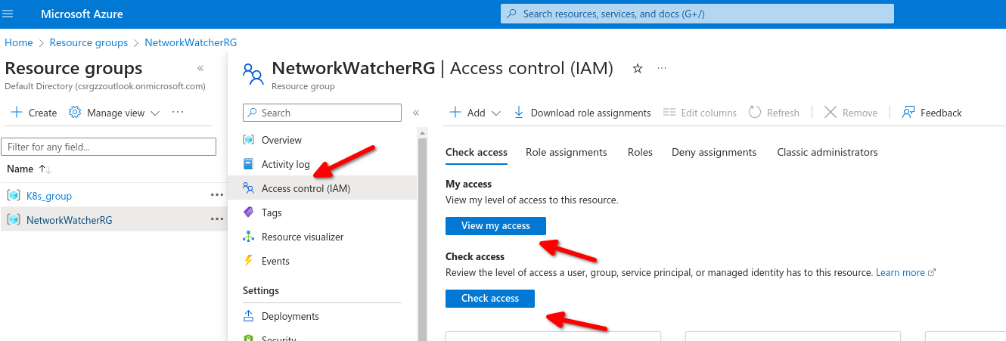This screenshot has width=1006, height=341.
Task: Click the Refresh toolbar icon
Action: point(755,113)
